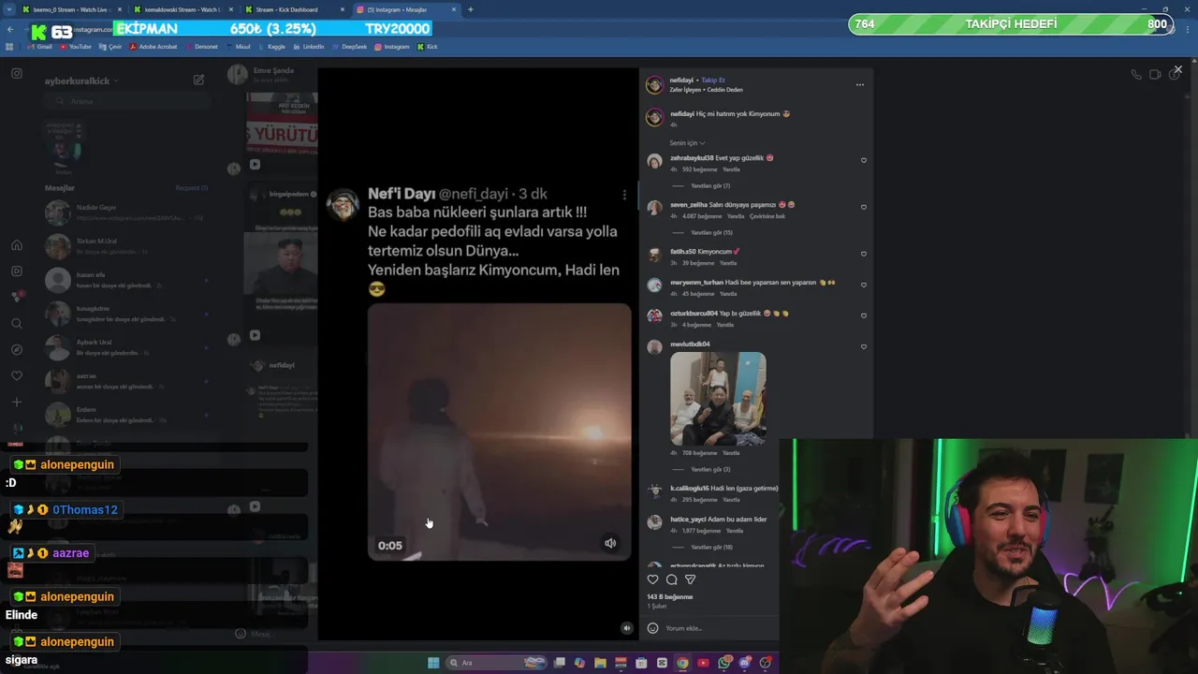Screen dimensions: 1198x674
Task: Open the Kick bookmark
Action: pyautogui.click(x=428, y=47)
